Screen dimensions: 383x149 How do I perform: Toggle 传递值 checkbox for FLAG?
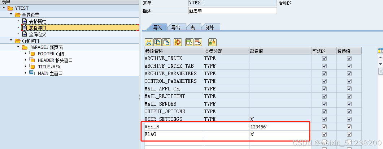click(349, 134)
